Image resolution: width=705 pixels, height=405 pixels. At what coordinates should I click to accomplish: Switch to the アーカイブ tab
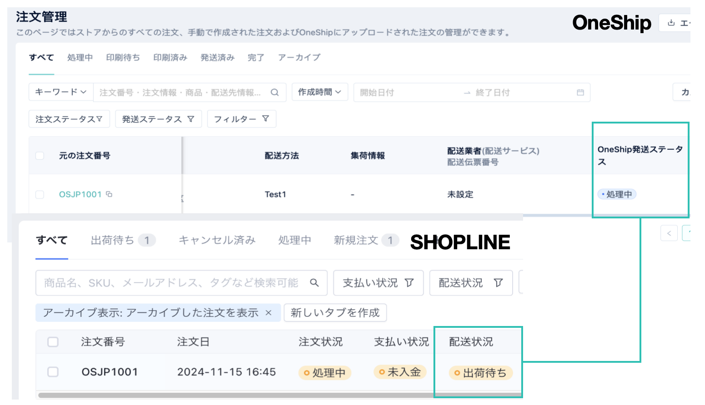coord(299,58)
